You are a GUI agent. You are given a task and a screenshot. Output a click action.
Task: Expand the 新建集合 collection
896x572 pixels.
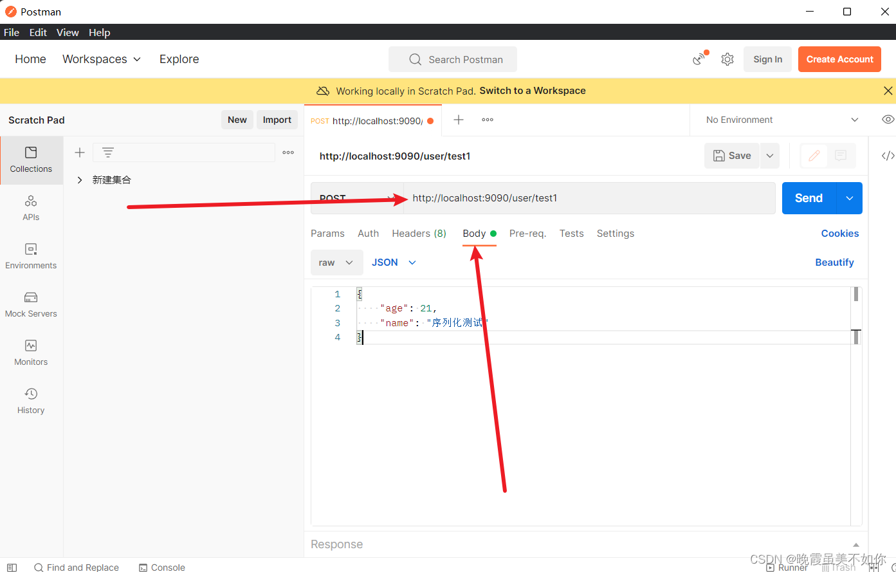coord(80,180)
